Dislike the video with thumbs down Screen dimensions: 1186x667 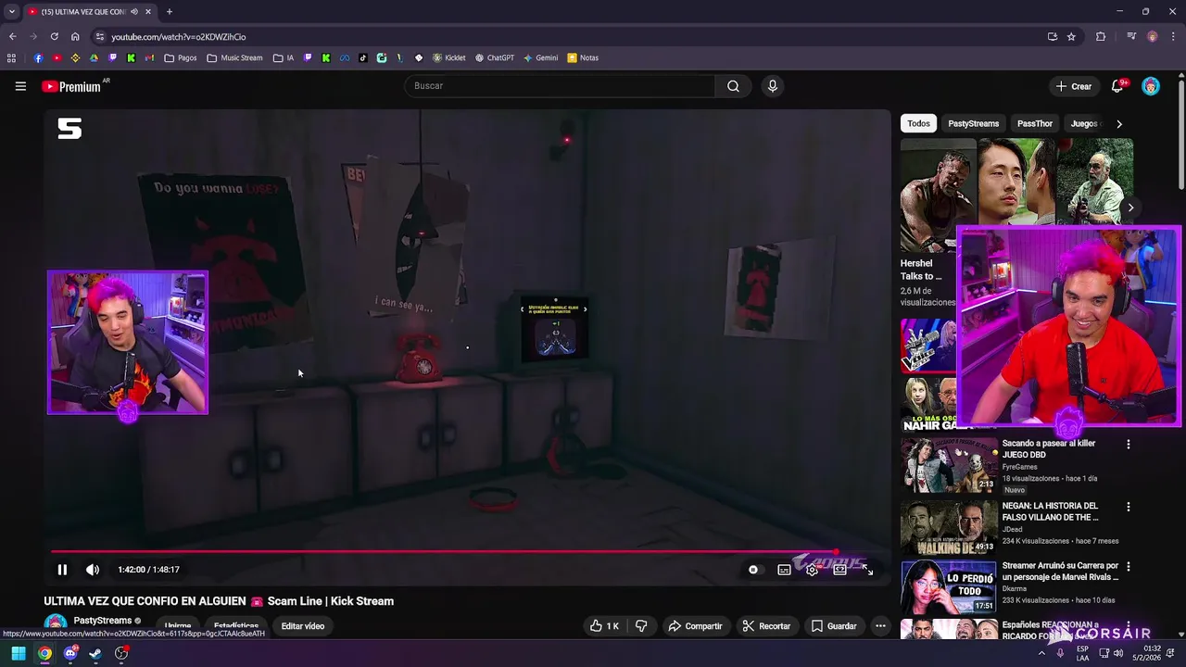641,626
